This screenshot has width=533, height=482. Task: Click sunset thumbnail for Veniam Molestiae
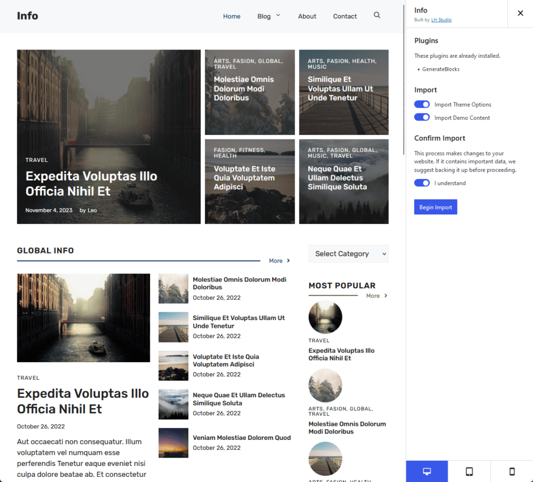pyautogui.click(x=173, y=443)
